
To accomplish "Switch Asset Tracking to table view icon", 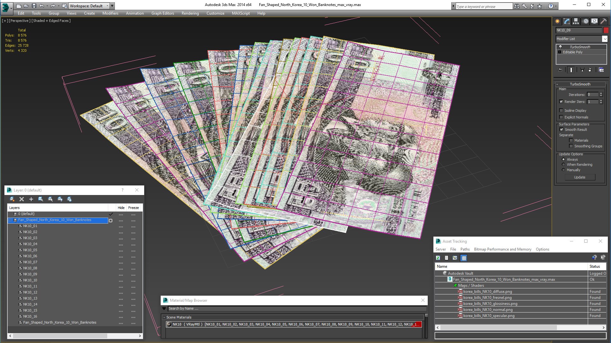I will [x=464, y=258].
